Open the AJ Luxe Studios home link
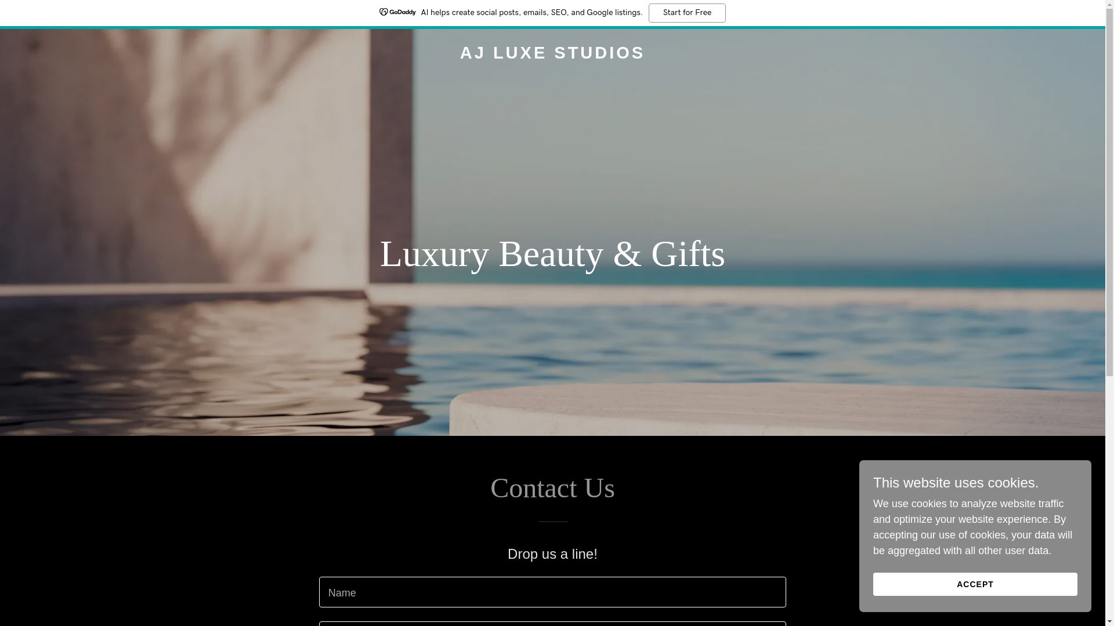 tap(552, 53)
